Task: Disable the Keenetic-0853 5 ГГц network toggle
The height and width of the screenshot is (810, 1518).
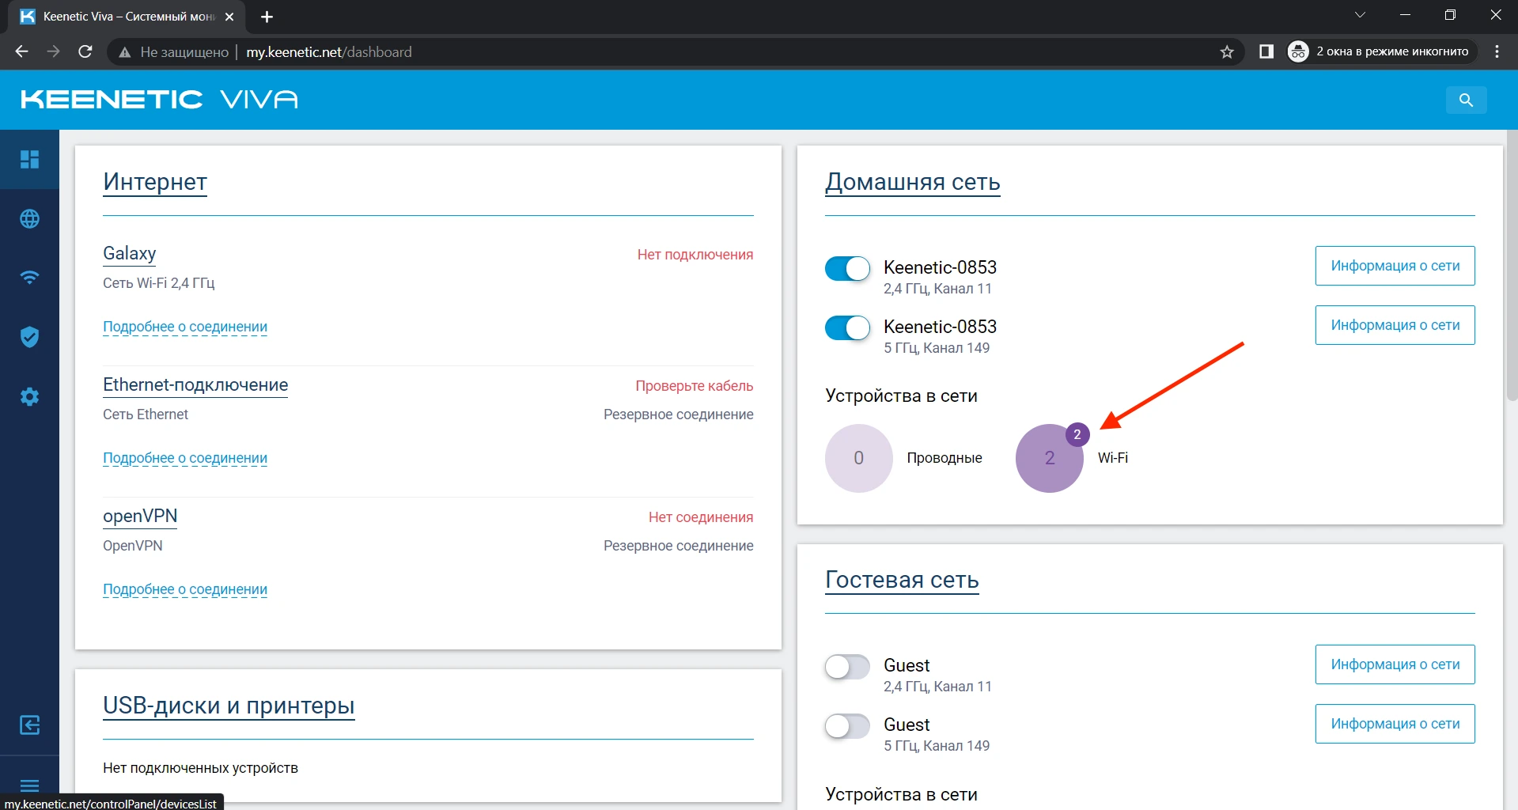Action: tap(847, 327)
